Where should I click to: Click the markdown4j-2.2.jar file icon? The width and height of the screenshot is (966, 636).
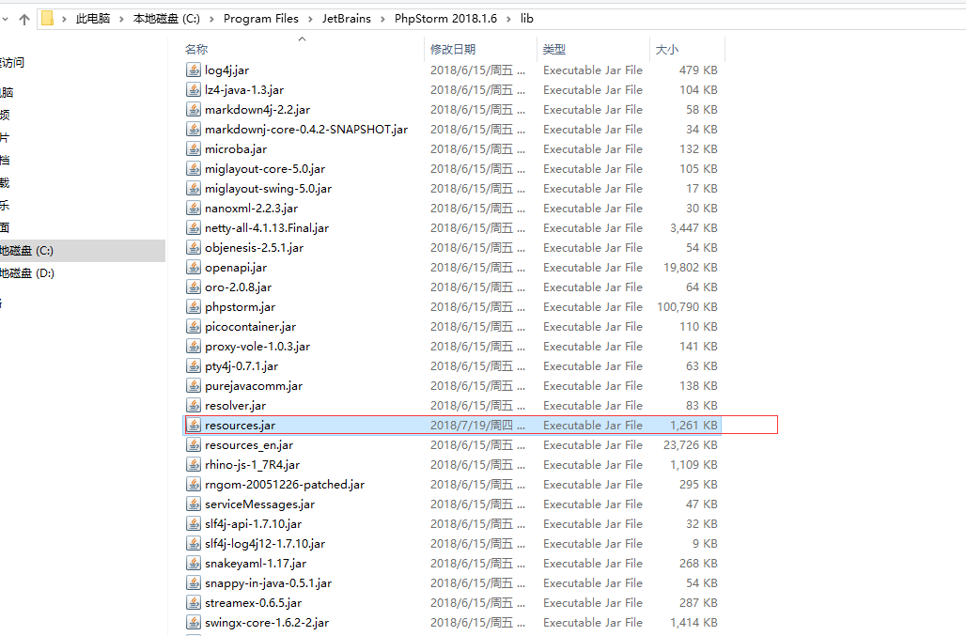(194, 110)
